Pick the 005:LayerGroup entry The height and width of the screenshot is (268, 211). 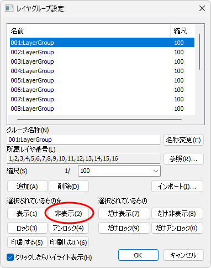102,80
